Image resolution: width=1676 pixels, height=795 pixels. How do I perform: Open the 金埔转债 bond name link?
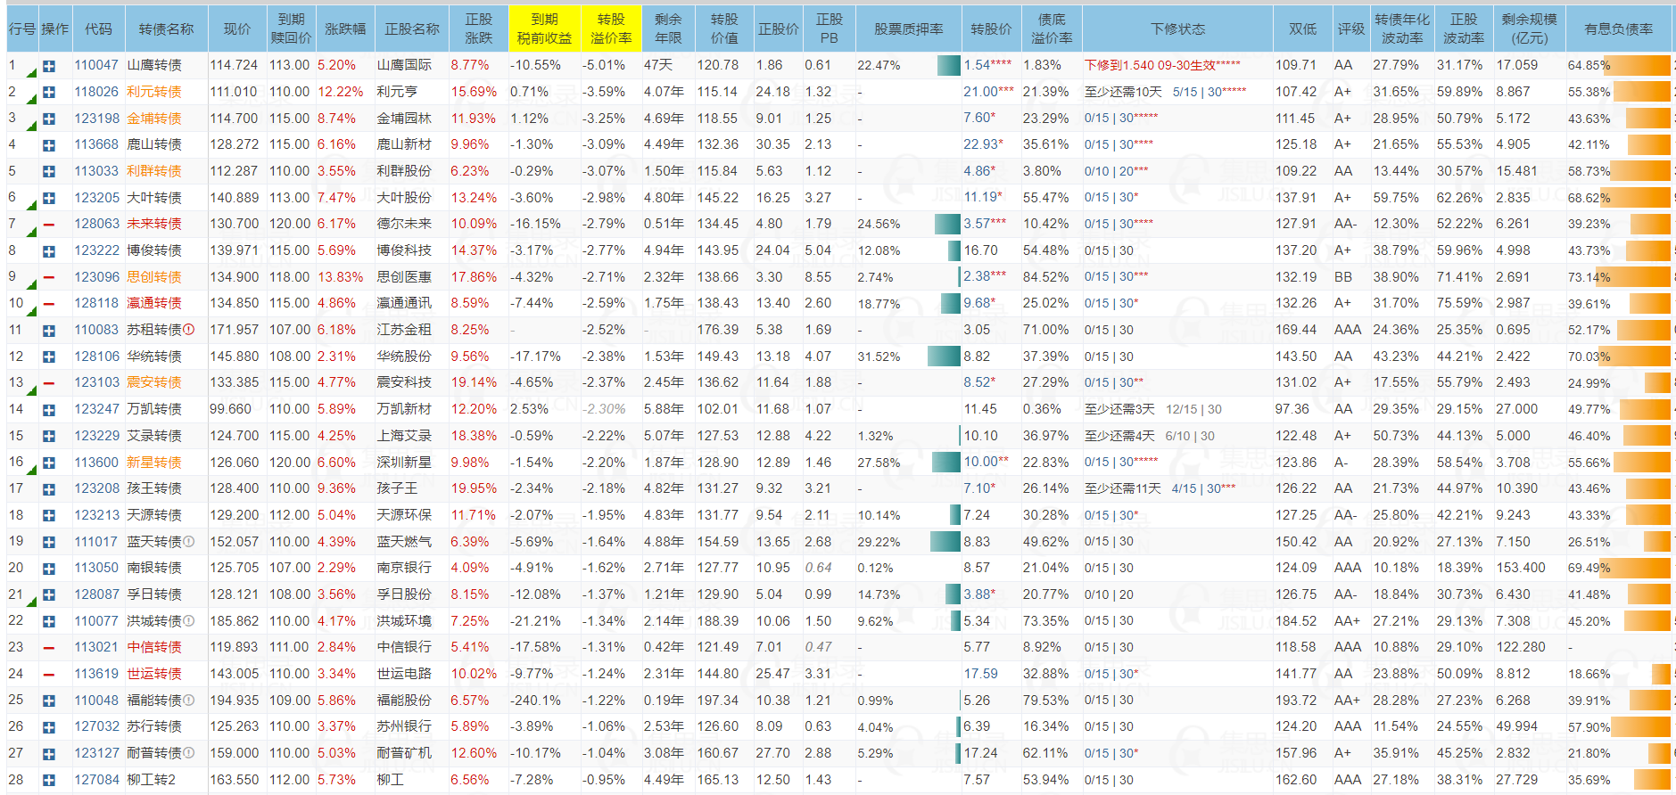tap(154, 119)
